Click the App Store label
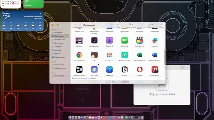The image size is (214, 120). click(109, 32)
